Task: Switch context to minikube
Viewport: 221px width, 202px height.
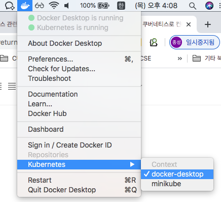Action: click(177, 184)
